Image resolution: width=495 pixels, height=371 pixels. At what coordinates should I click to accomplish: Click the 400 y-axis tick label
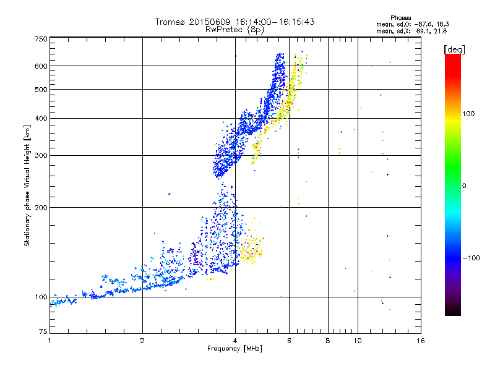point(41,118)
